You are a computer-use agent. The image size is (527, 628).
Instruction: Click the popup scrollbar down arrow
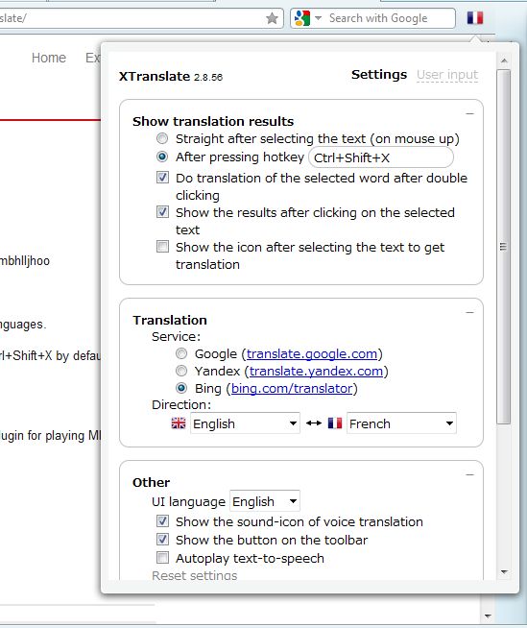504,572
